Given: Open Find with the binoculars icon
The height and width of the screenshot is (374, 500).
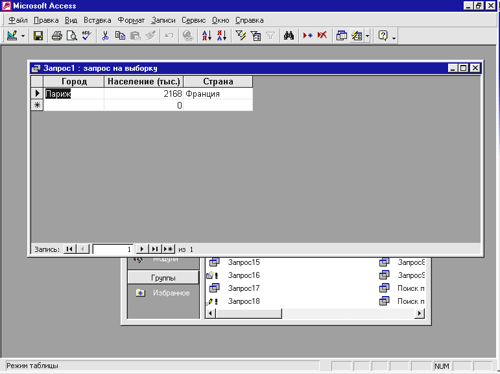Looking at the screenshot, I should pos(289,36).
